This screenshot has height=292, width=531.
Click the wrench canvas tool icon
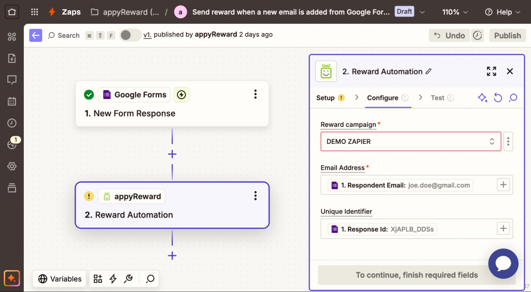pos(129,279)
